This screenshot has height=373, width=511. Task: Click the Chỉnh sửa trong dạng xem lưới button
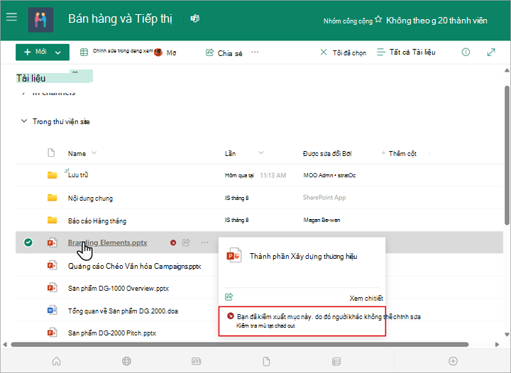coord(119,51)
